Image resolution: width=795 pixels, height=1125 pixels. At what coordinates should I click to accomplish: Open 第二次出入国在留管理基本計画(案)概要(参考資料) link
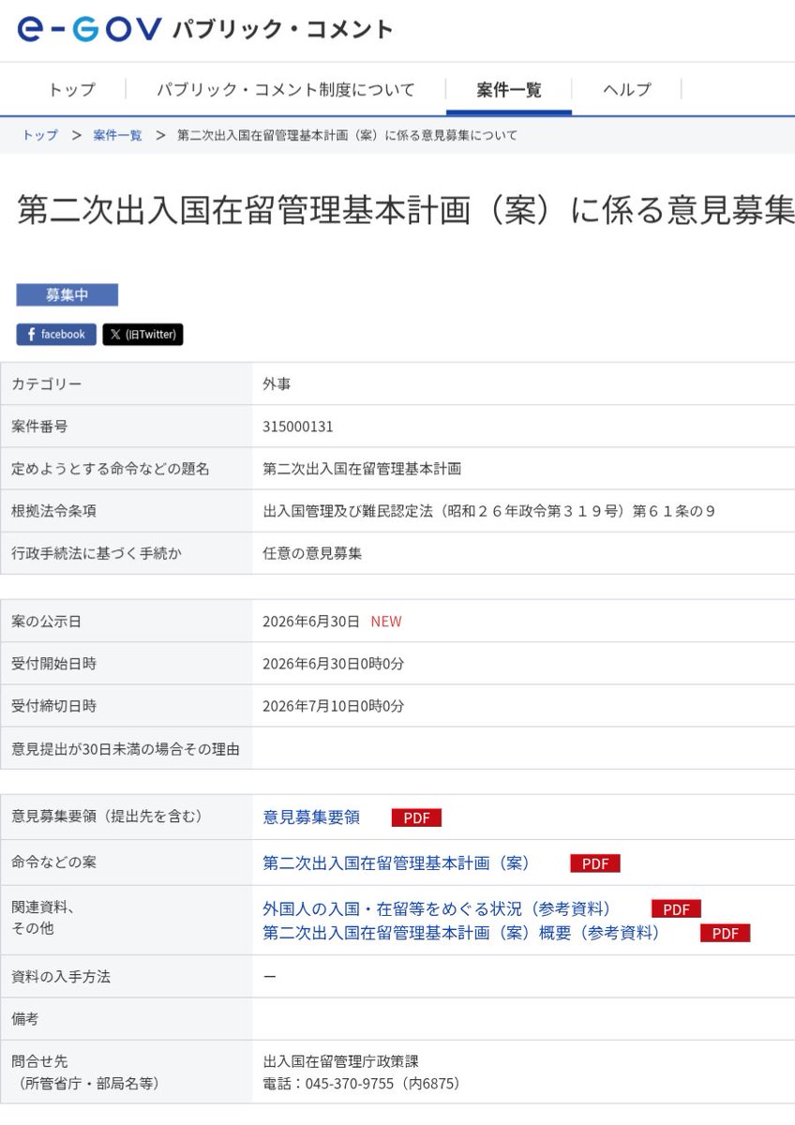(x=461, y=933)
